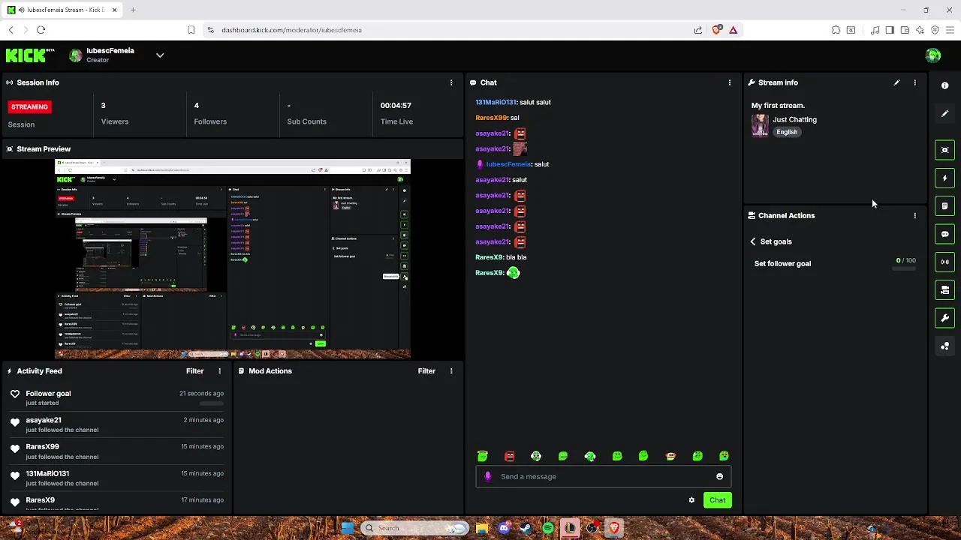Open the Activity Feed Filter dropdown
The height and width of the screenshot is (540, 961).
[194, 371]
